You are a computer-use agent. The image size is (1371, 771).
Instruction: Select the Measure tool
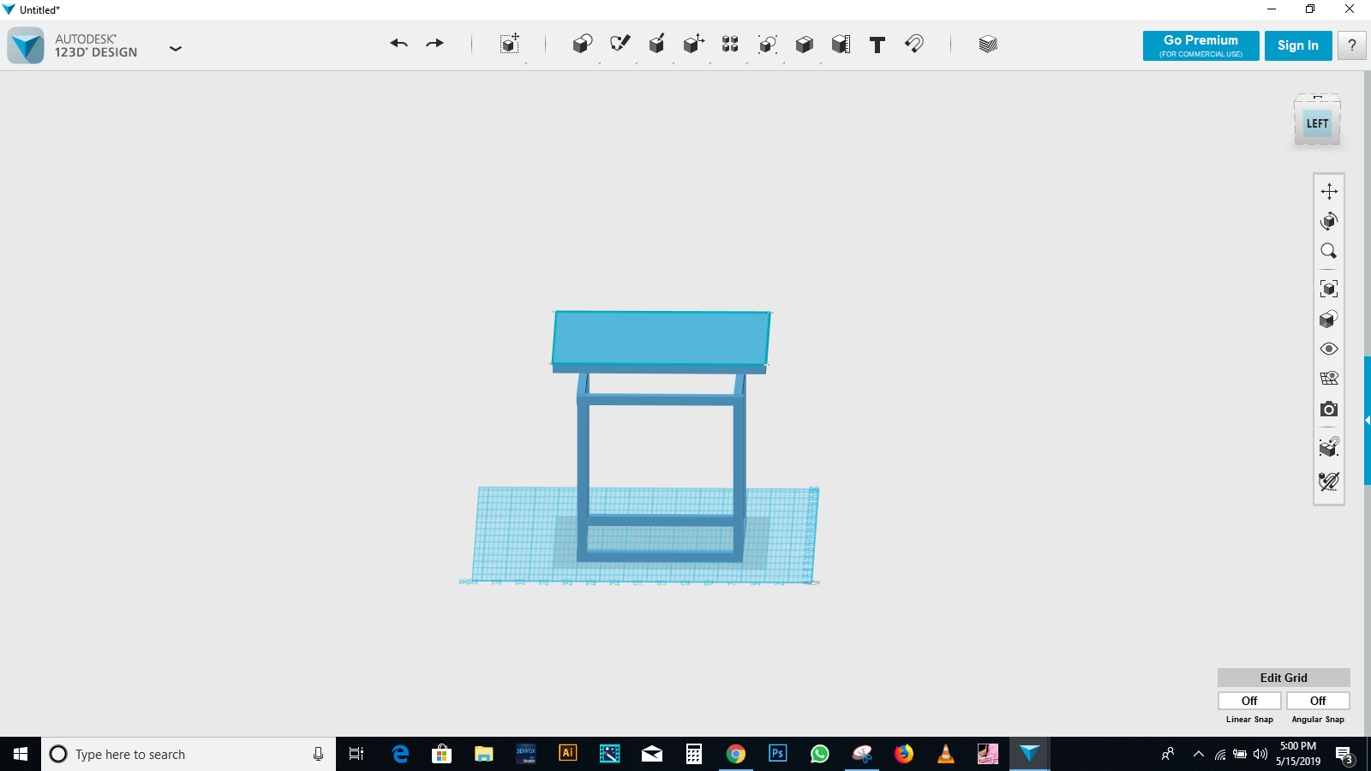[x=841, y=45]
